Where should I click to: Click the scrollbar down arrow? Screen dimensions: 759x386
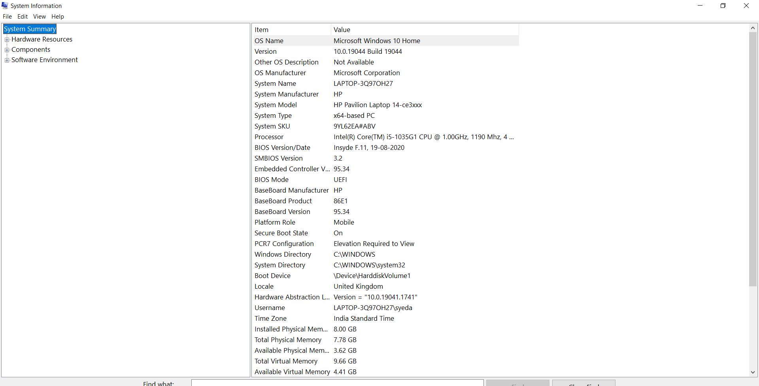coord(753,372)
